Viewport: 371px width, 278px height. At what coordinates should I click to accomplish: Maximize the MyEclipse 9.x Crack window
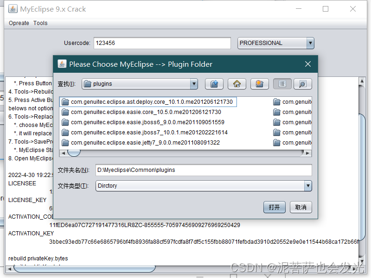click(326, 9)
